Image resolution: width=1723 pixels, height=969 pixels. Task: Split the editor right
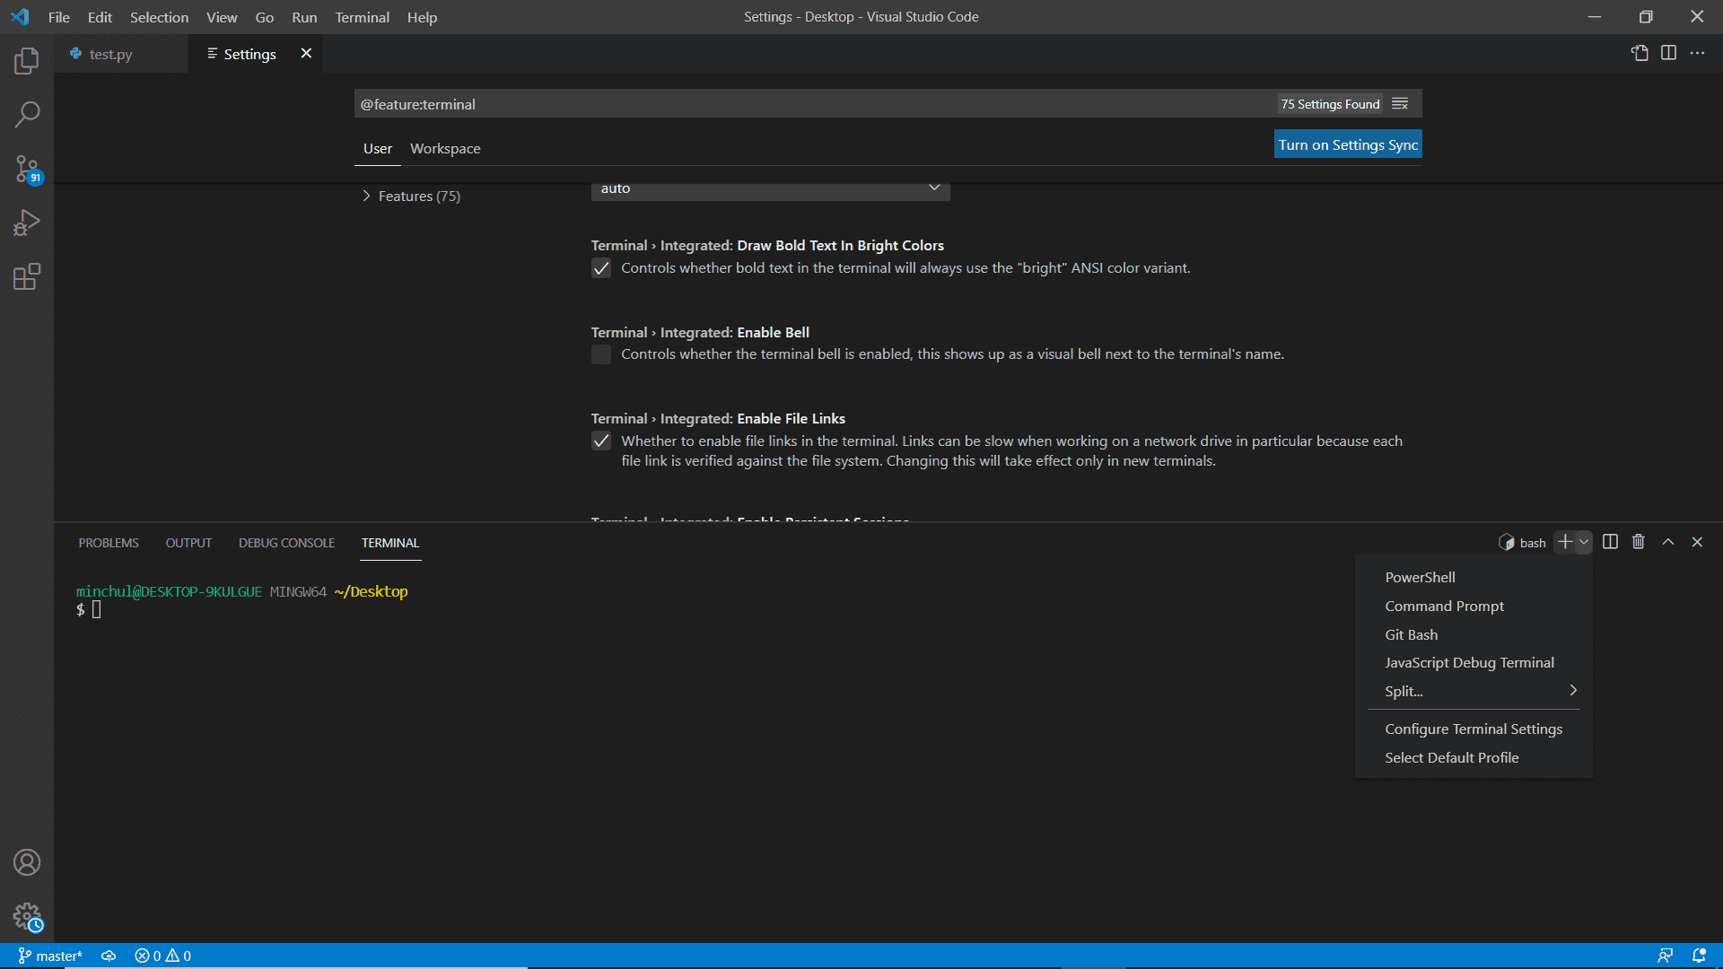(x=1668, y=53)
